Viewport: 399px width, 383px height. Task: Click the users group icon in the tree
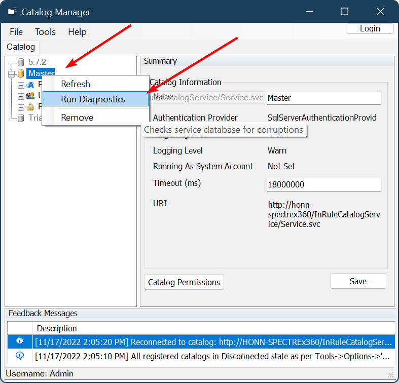(x=30, y=96)
